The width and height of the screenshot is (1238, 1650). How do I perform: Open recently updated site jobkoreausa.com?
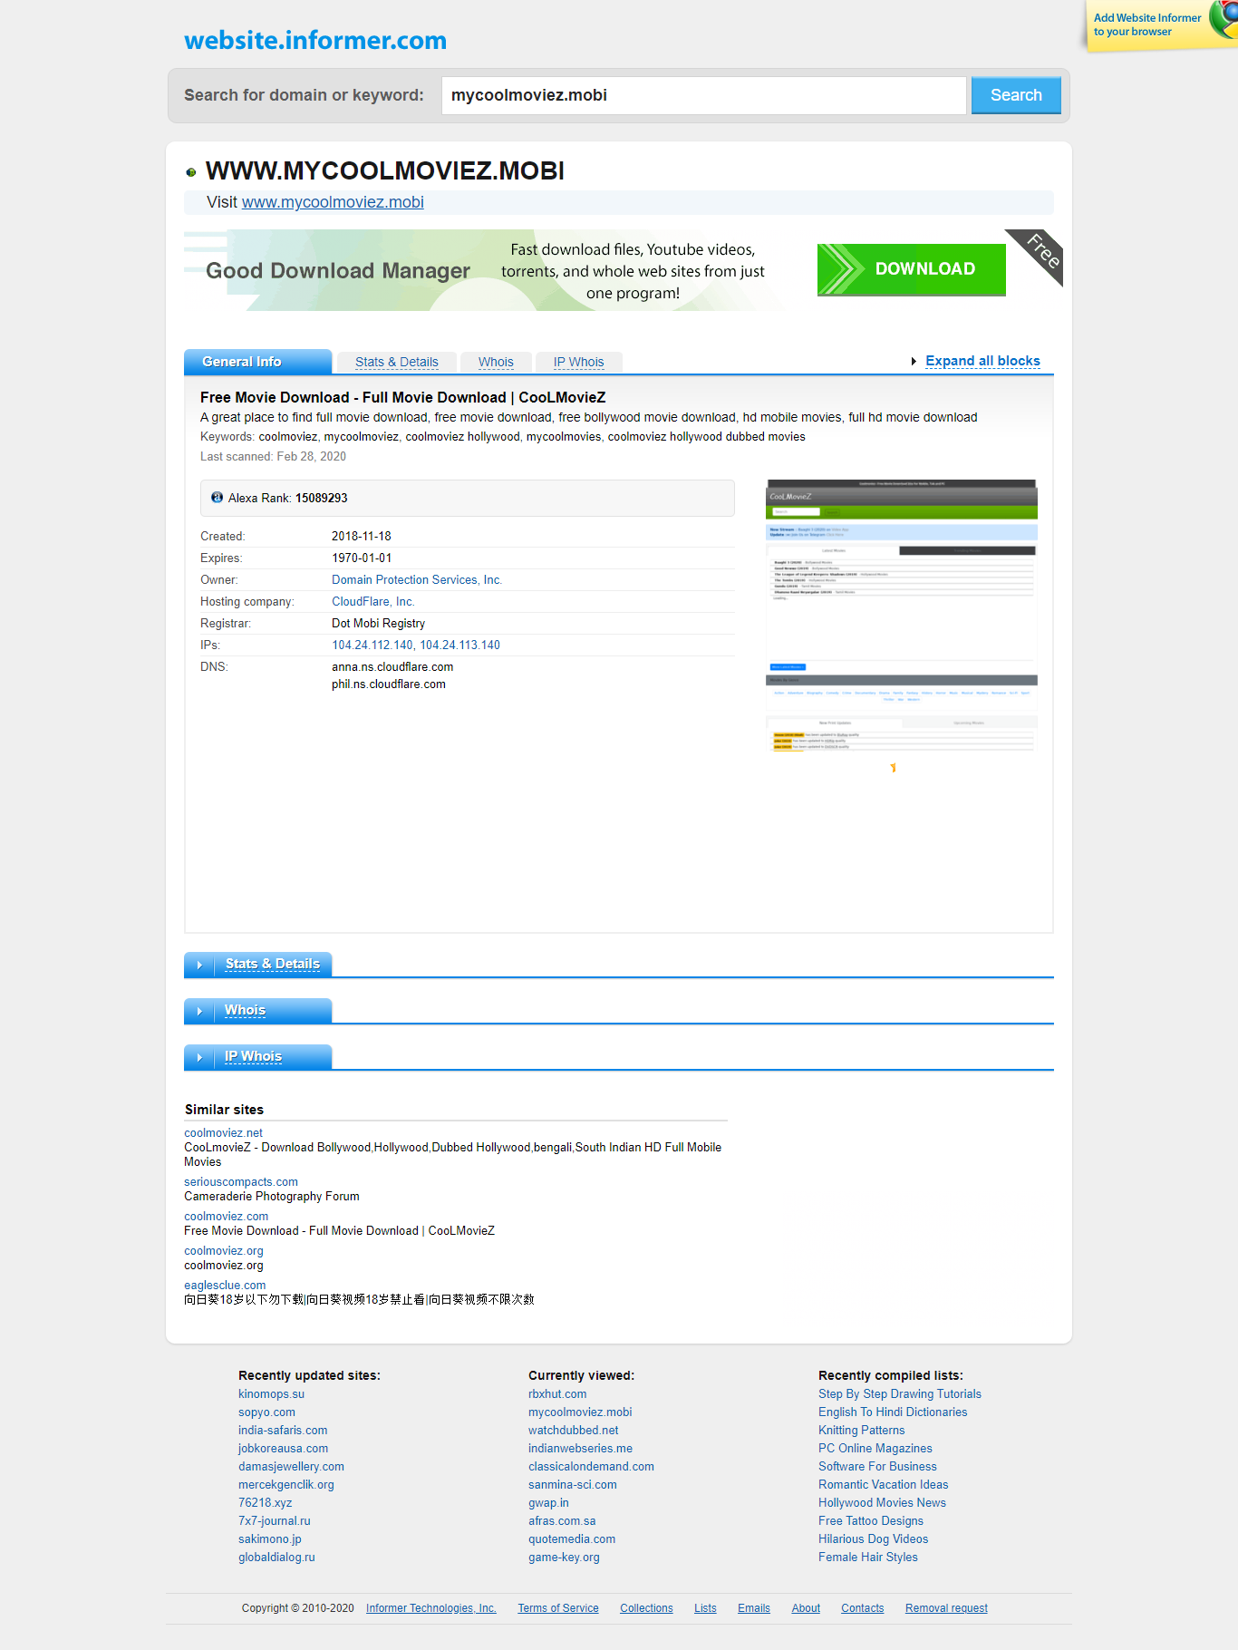[x=284, y=1449]
